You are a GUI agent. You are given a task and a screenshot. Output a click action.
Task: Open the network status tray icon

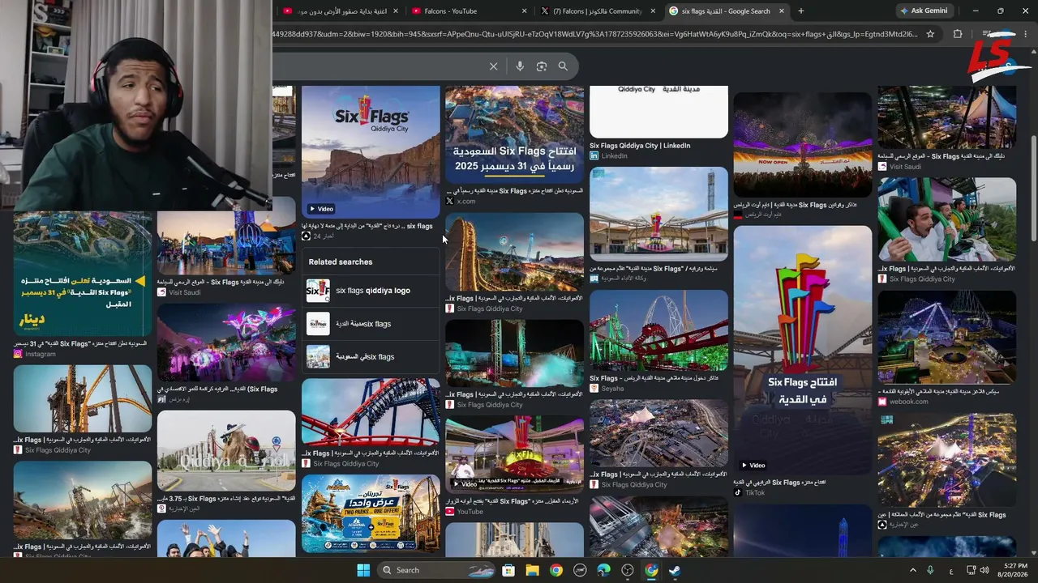[971, 570]
